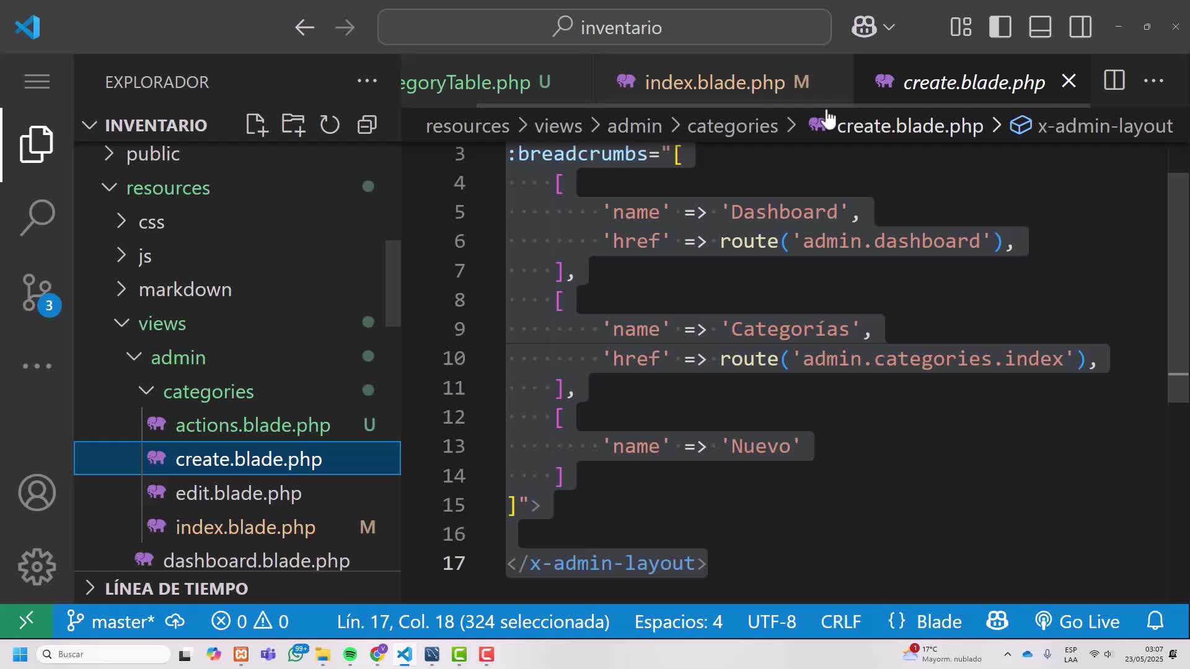Open the hamburger application menu
This screenshot has height=669, width=1190.
37,82
